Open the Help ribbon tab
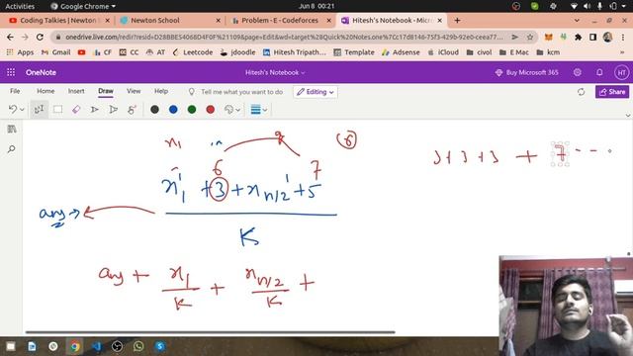 tap(161, 91)
